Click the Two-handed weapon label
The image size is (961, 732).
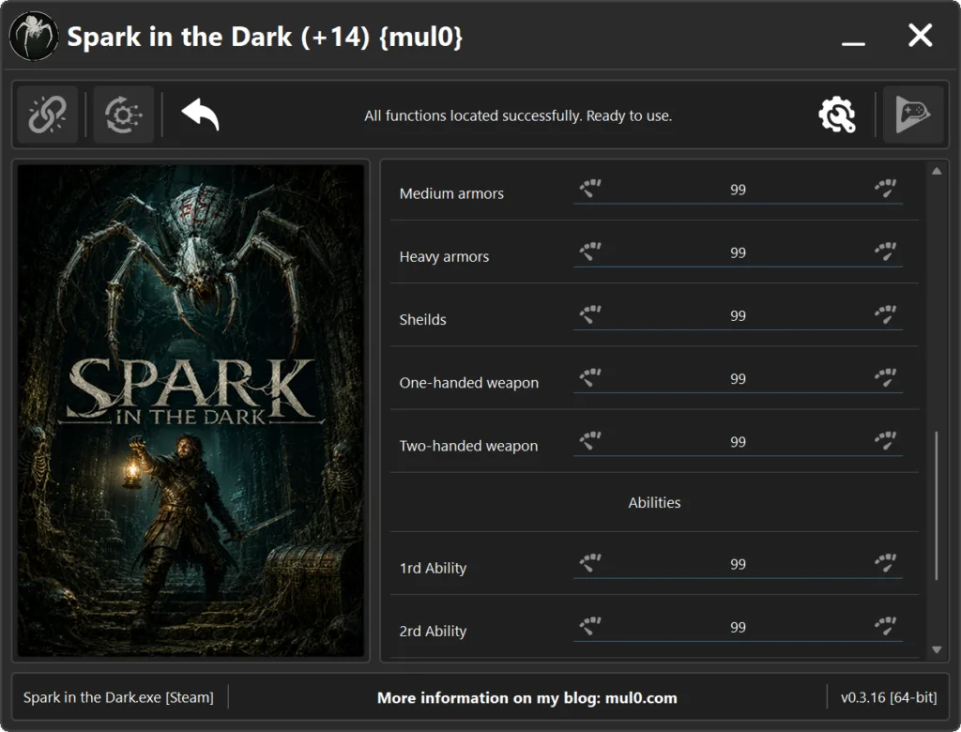point(468,446)
